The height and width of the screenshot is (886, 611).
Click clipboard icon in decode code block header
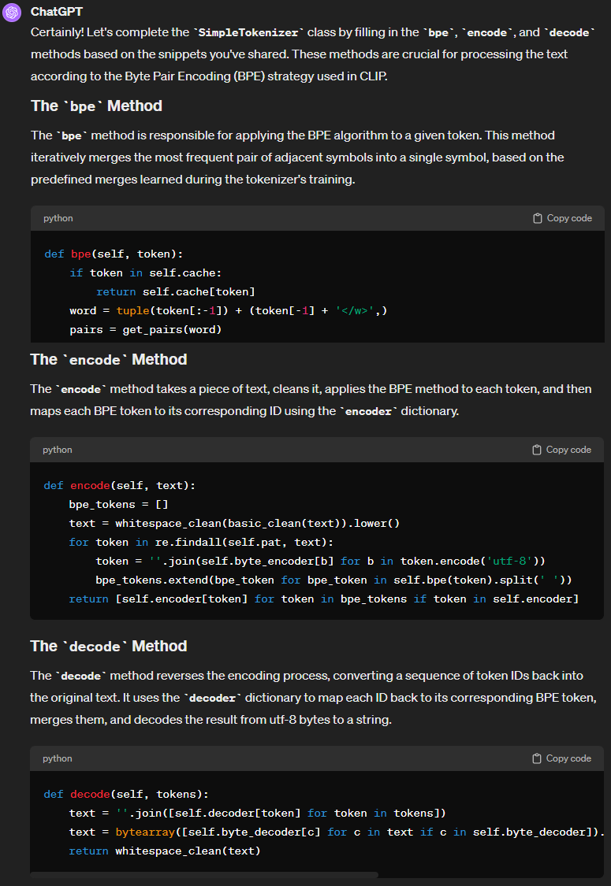[537, 758]
